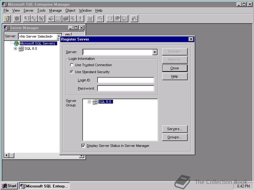Open the Server menu
This screenshot has height=190, width=254.
pos(28,10)
